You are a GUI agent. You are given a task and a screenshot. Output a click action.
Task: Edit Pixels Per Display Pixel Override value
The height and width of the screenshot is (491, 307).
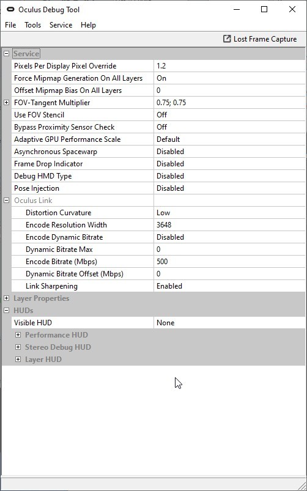pyautogui.click(x=229, y=66)
